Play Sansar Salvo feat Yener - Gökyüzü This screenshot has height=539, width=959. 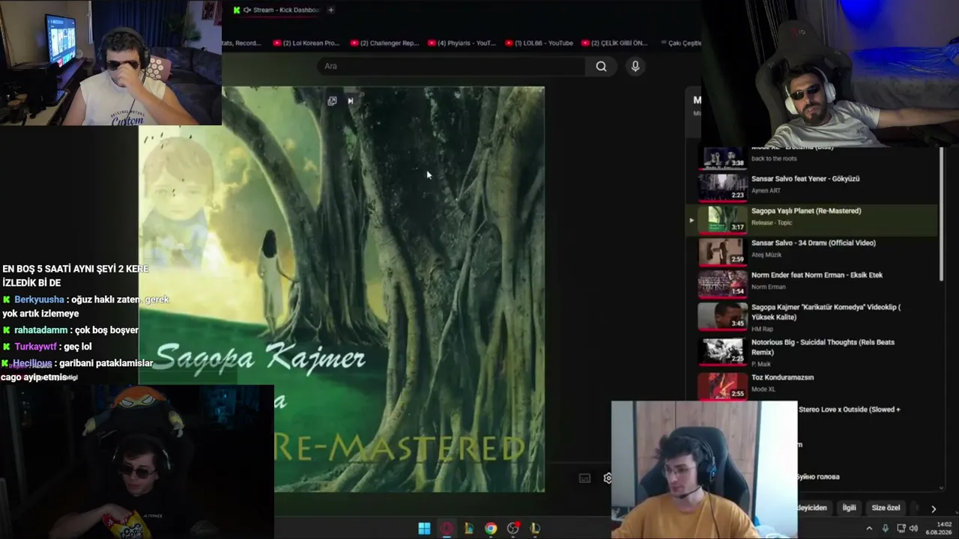(805, 179)
